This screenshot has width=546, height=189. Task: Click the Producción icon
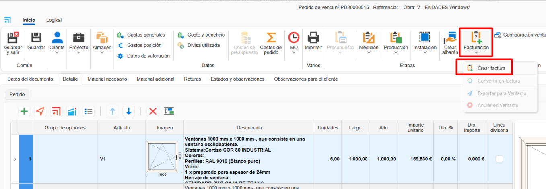(x=396, y=37)
